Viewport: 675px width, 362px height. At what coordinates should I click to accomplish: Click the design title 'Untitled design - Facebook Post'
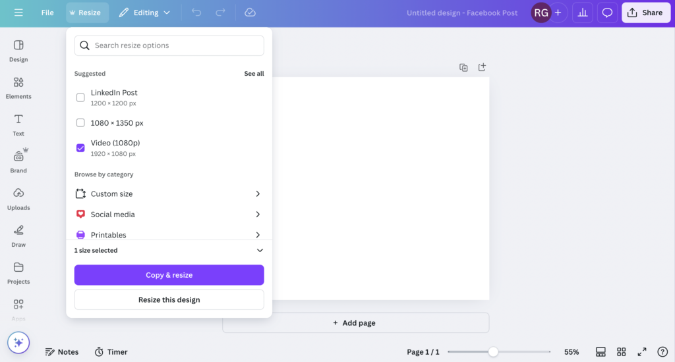[x=462, y=13]
